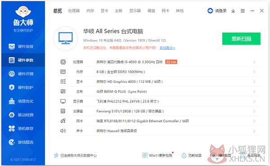Image resolution: width=270 pixels, height=166 pixels.
Task: Open the hamburger menu icon
Action: pos(243,11)
